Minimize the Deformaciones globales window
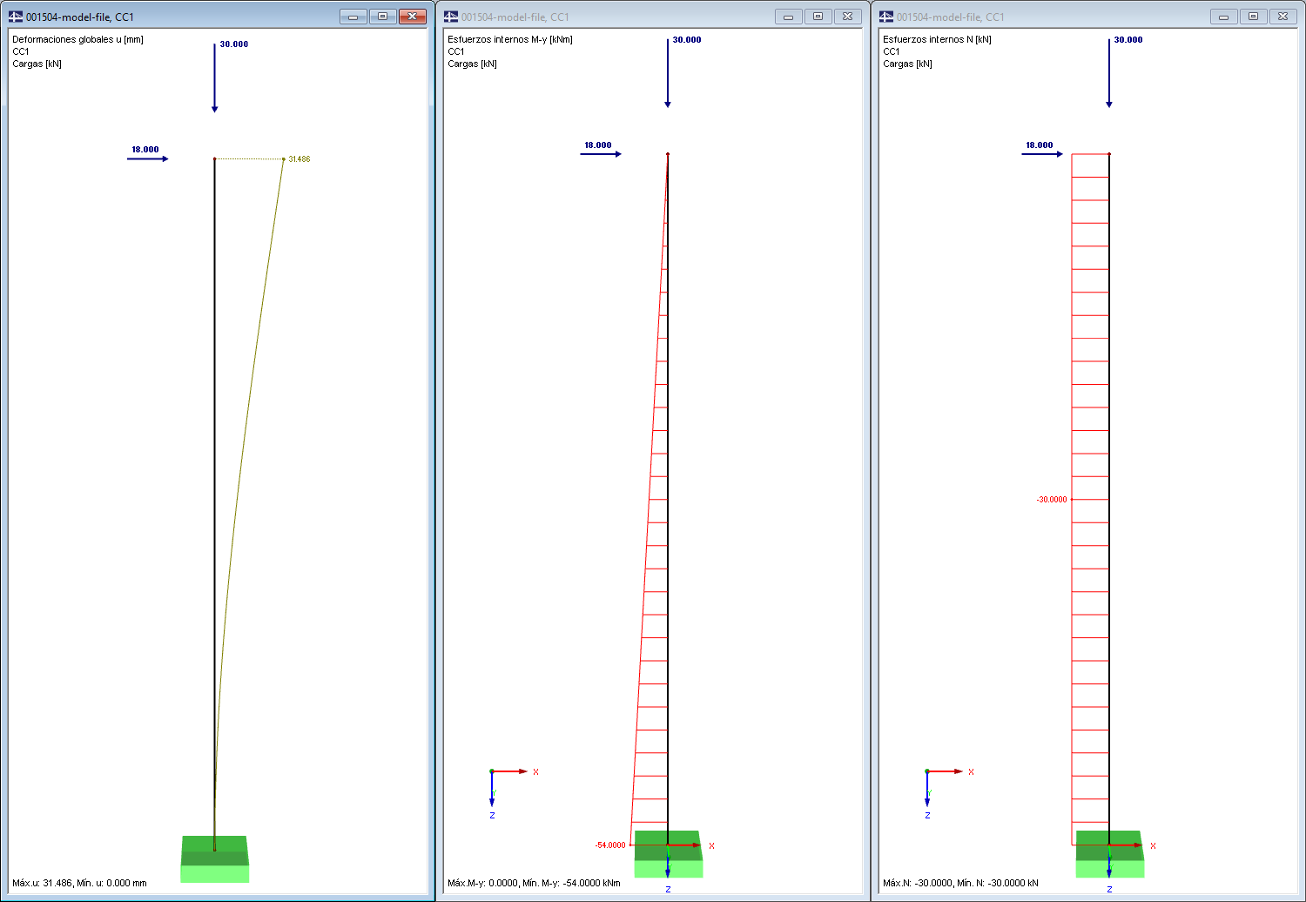 [x=353, y=17]
